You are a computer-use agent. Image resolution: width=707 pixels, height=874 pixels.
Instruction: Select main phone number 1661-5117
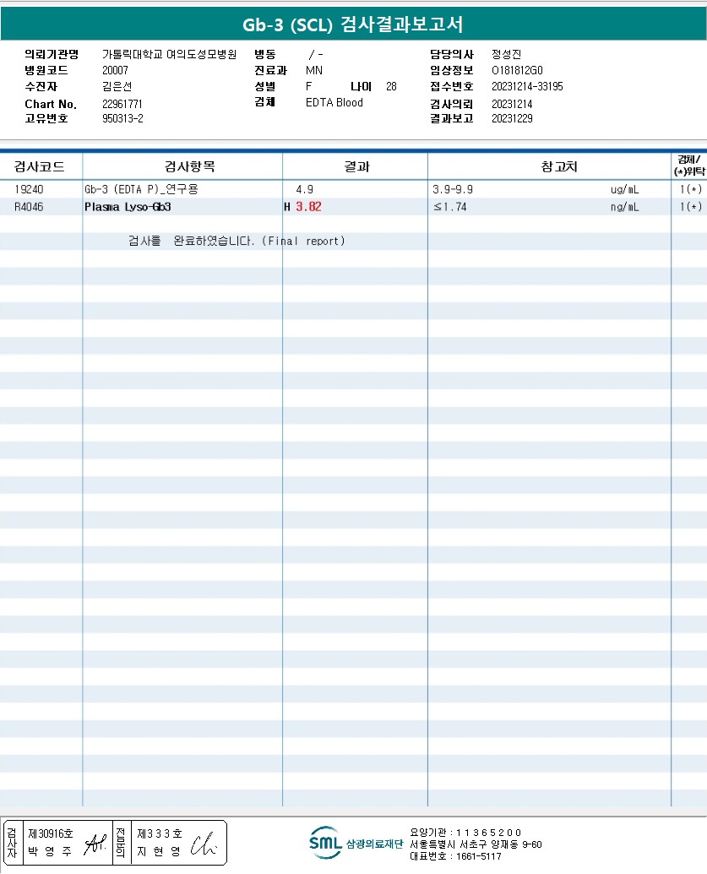[478, 856]
